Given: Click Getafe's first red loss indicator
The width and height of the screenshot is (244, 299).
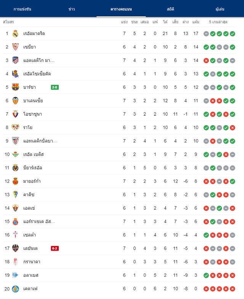Looking at the screenshot, I should pyautogui.click(x=206, y=289).
